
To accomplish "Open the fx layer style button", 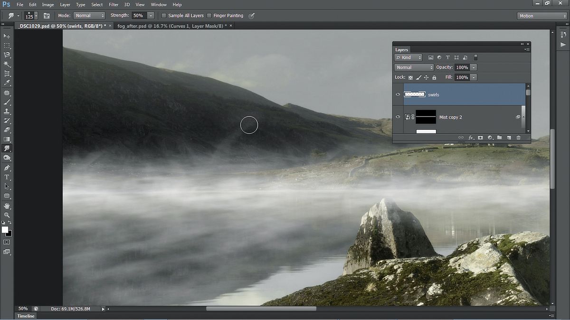I will (x=471, y=137).
